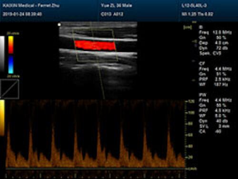Click the red color flow inside the vessel
The image size is (238, 179).
[x=95, y=45]
